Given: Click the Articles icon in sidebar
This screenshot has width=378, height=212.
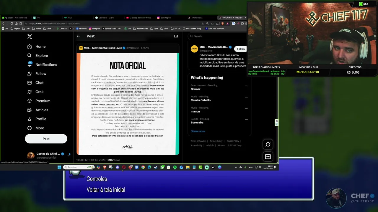Looking at the screenshot, I should tap(30, 110).
